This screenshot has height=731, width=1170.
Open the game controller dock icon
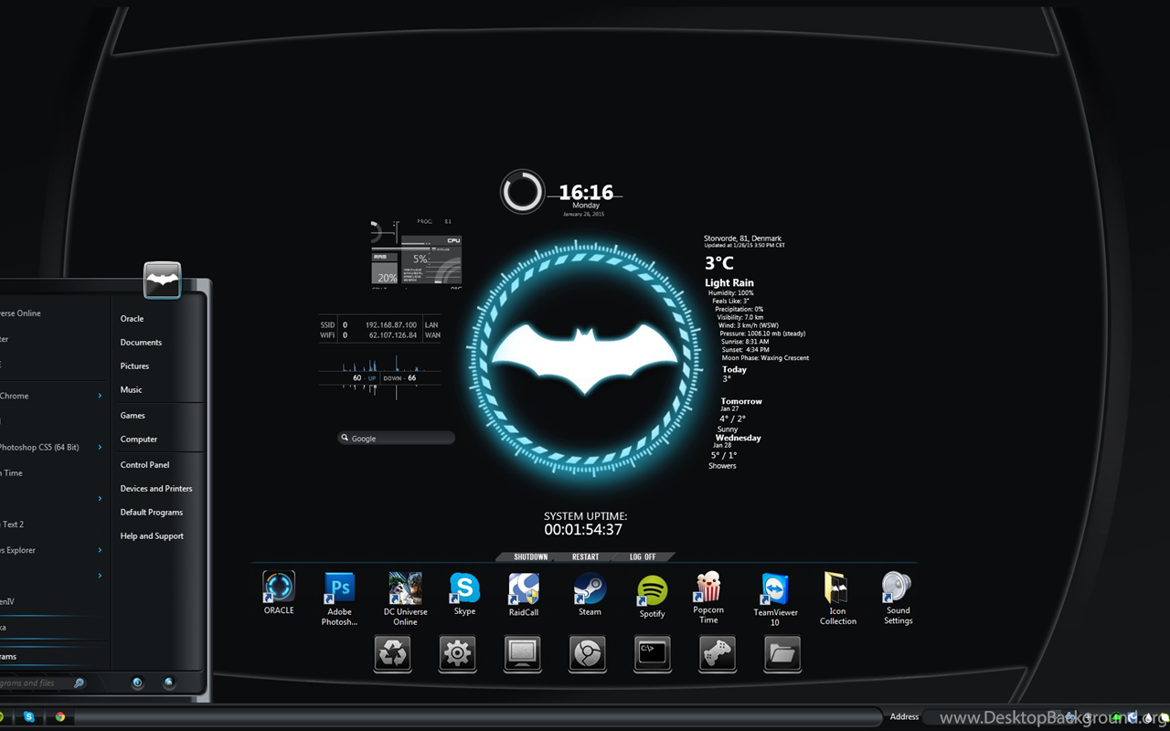click(718, 654)
